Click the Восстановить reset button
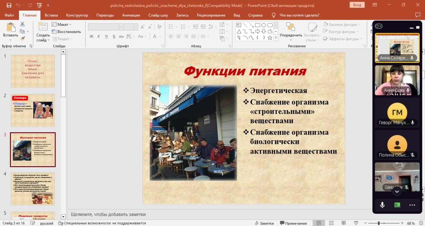The height and width of the screenshot is (226, 425). coord(66,32)
